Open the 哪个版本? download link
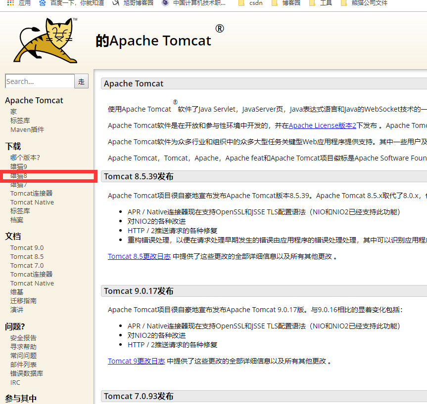Image resolution: width=427 pixels, height=404 pixels. (x=25, y=158)
